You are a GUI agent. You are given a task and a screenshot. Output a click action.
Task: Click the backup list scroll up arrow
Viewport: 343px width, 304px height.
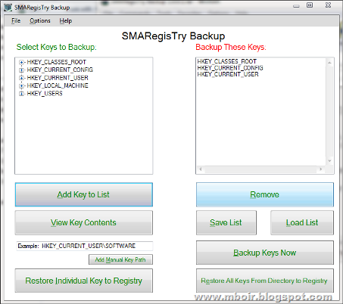[x=329, y=63]
